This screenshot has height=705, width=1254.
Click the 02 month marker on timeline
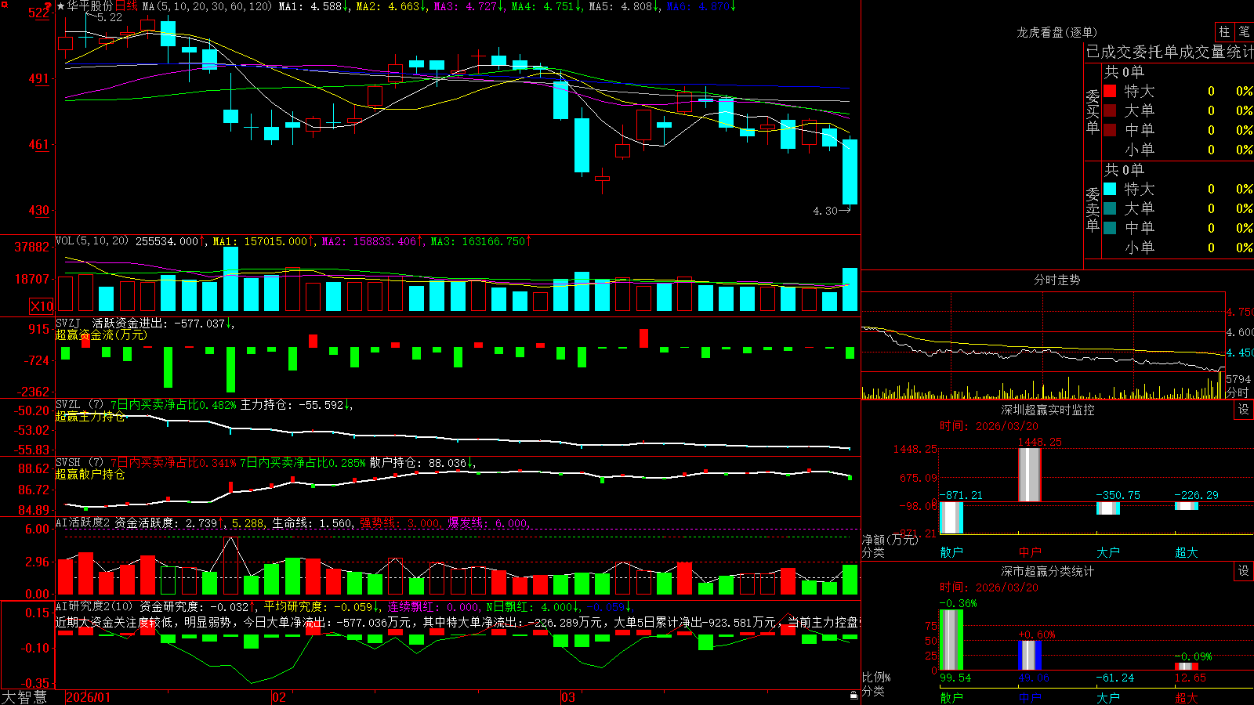coord(279,697)
